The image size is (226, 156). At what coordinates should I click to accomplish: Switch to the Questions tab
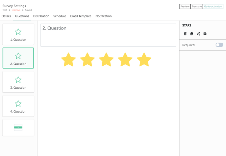[22, 16]
